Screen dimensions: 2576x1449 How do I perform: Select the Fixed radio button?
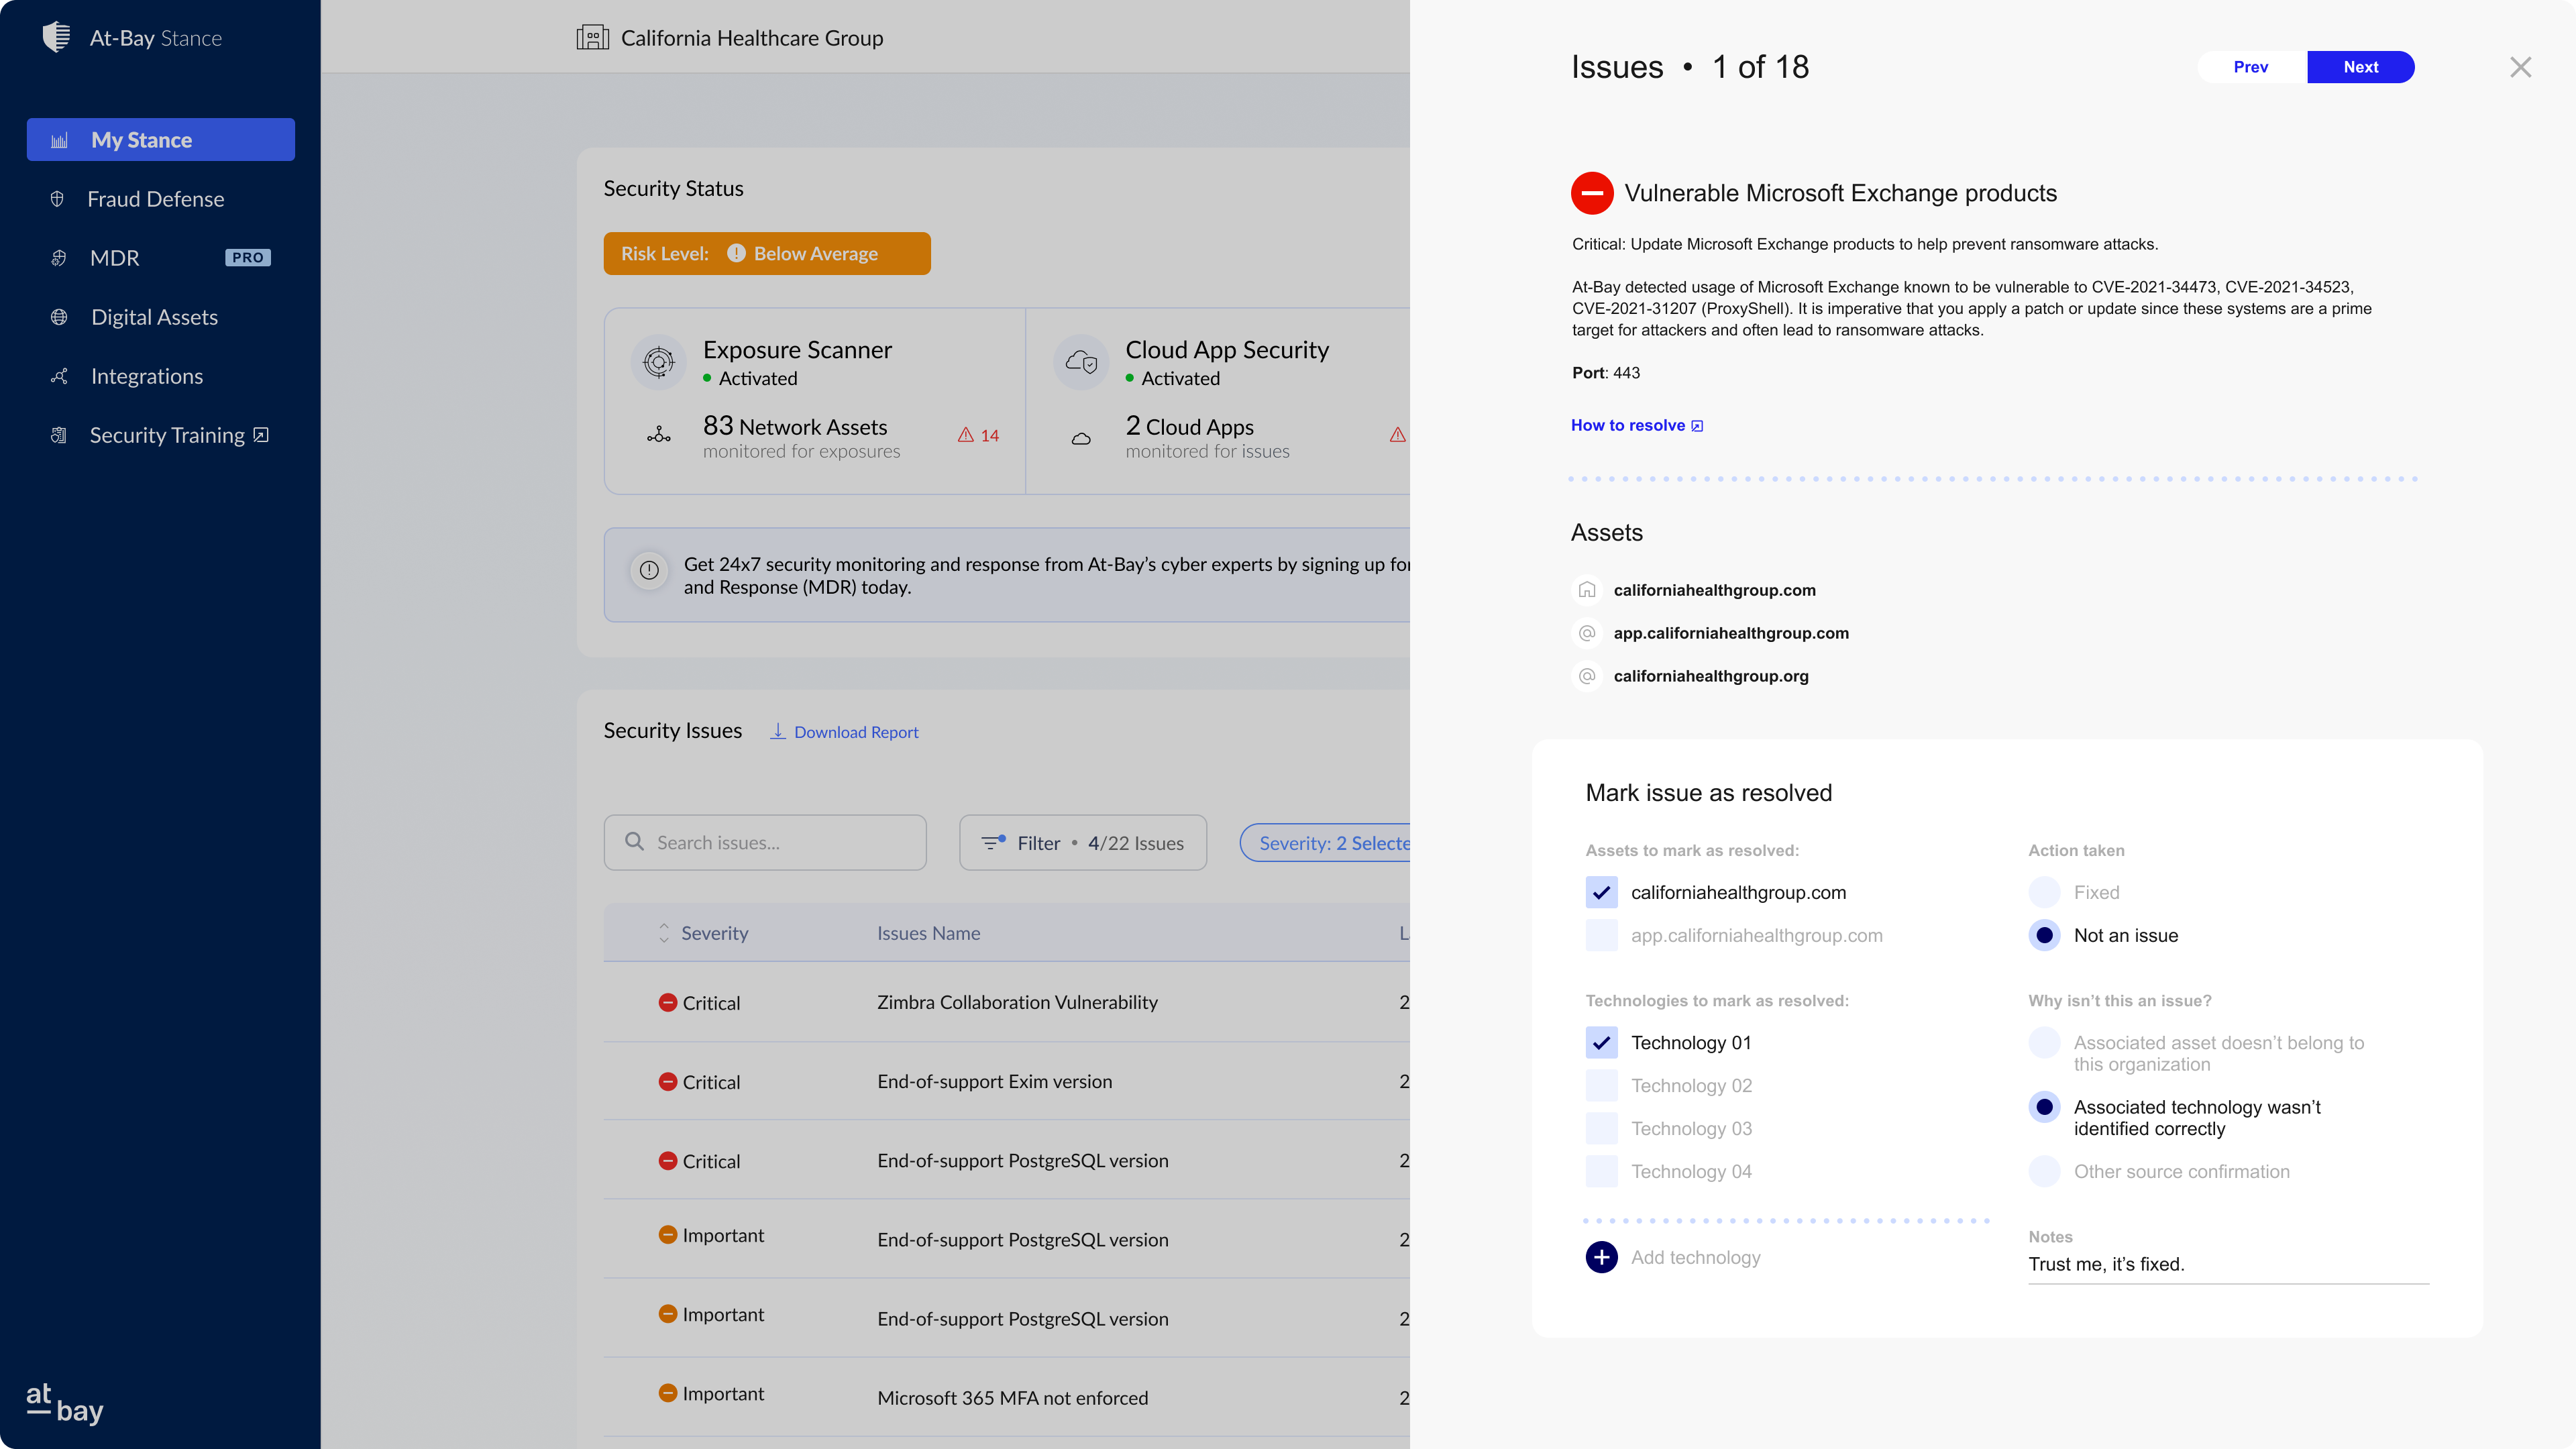coord(2044,892)
